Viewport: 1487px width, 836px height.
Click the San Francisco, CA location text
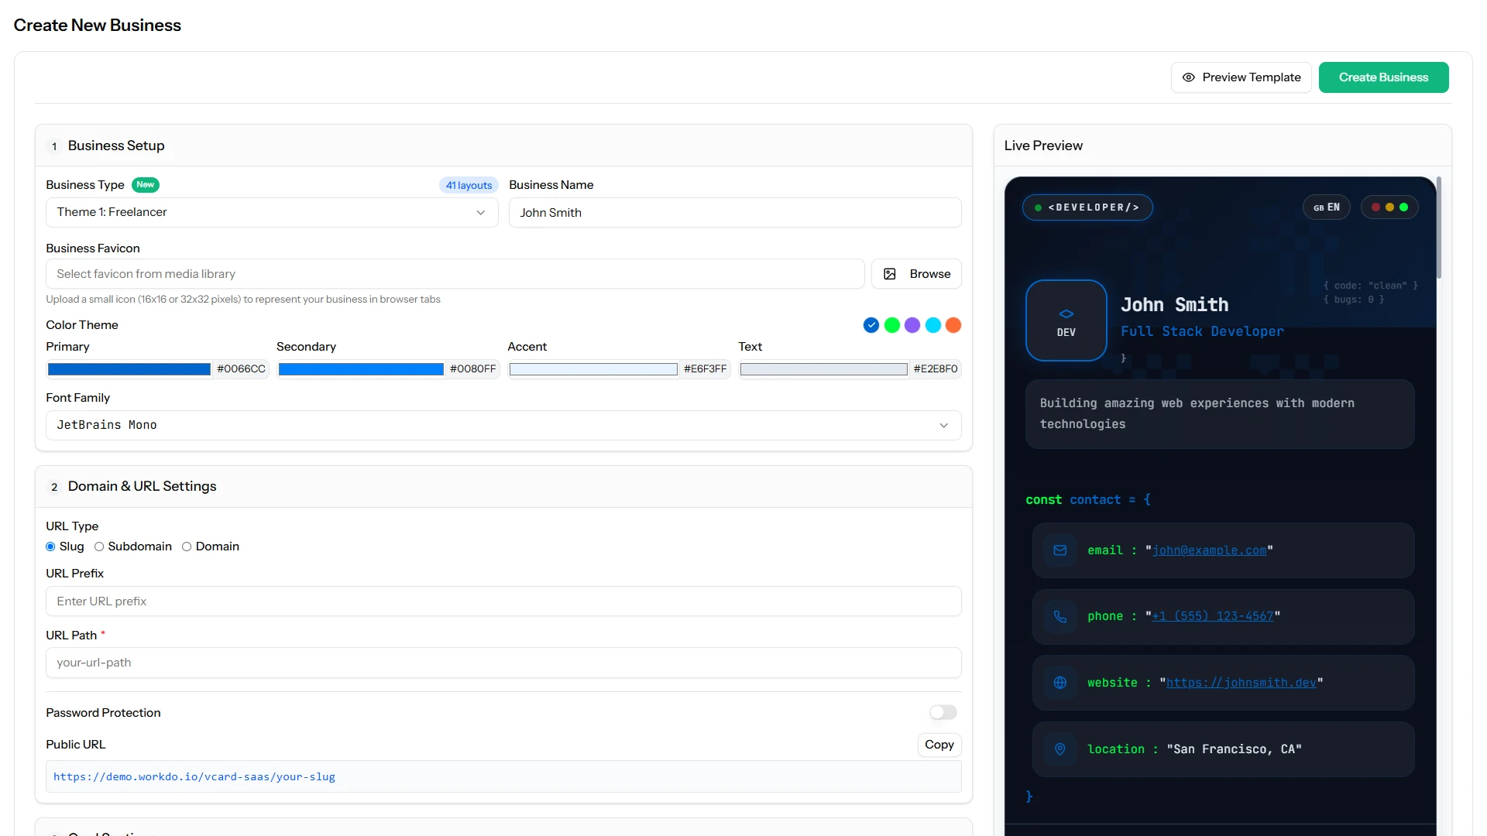point(1234,749)
